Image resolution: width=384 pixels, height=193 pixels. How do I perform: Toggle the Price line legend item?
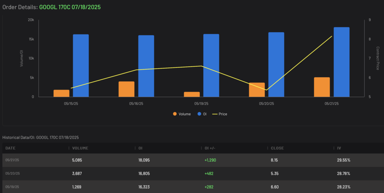click(220, 114)
